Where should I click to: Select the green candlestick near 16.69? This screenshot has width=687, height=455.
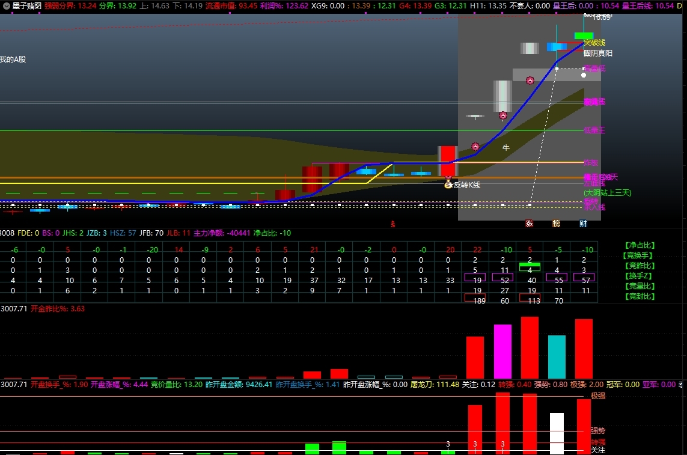(584, 35)
